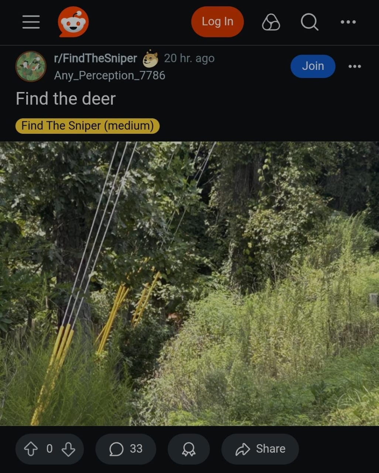Join the FindTheSniper community
The image size is (379, 473).
coord(313,66)
